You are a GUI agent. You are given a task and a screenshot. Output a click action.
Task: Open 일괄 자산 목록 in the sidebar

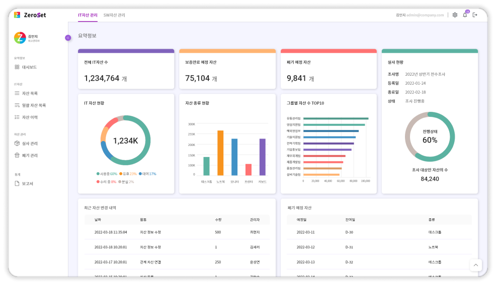click(x=33, y=105)
